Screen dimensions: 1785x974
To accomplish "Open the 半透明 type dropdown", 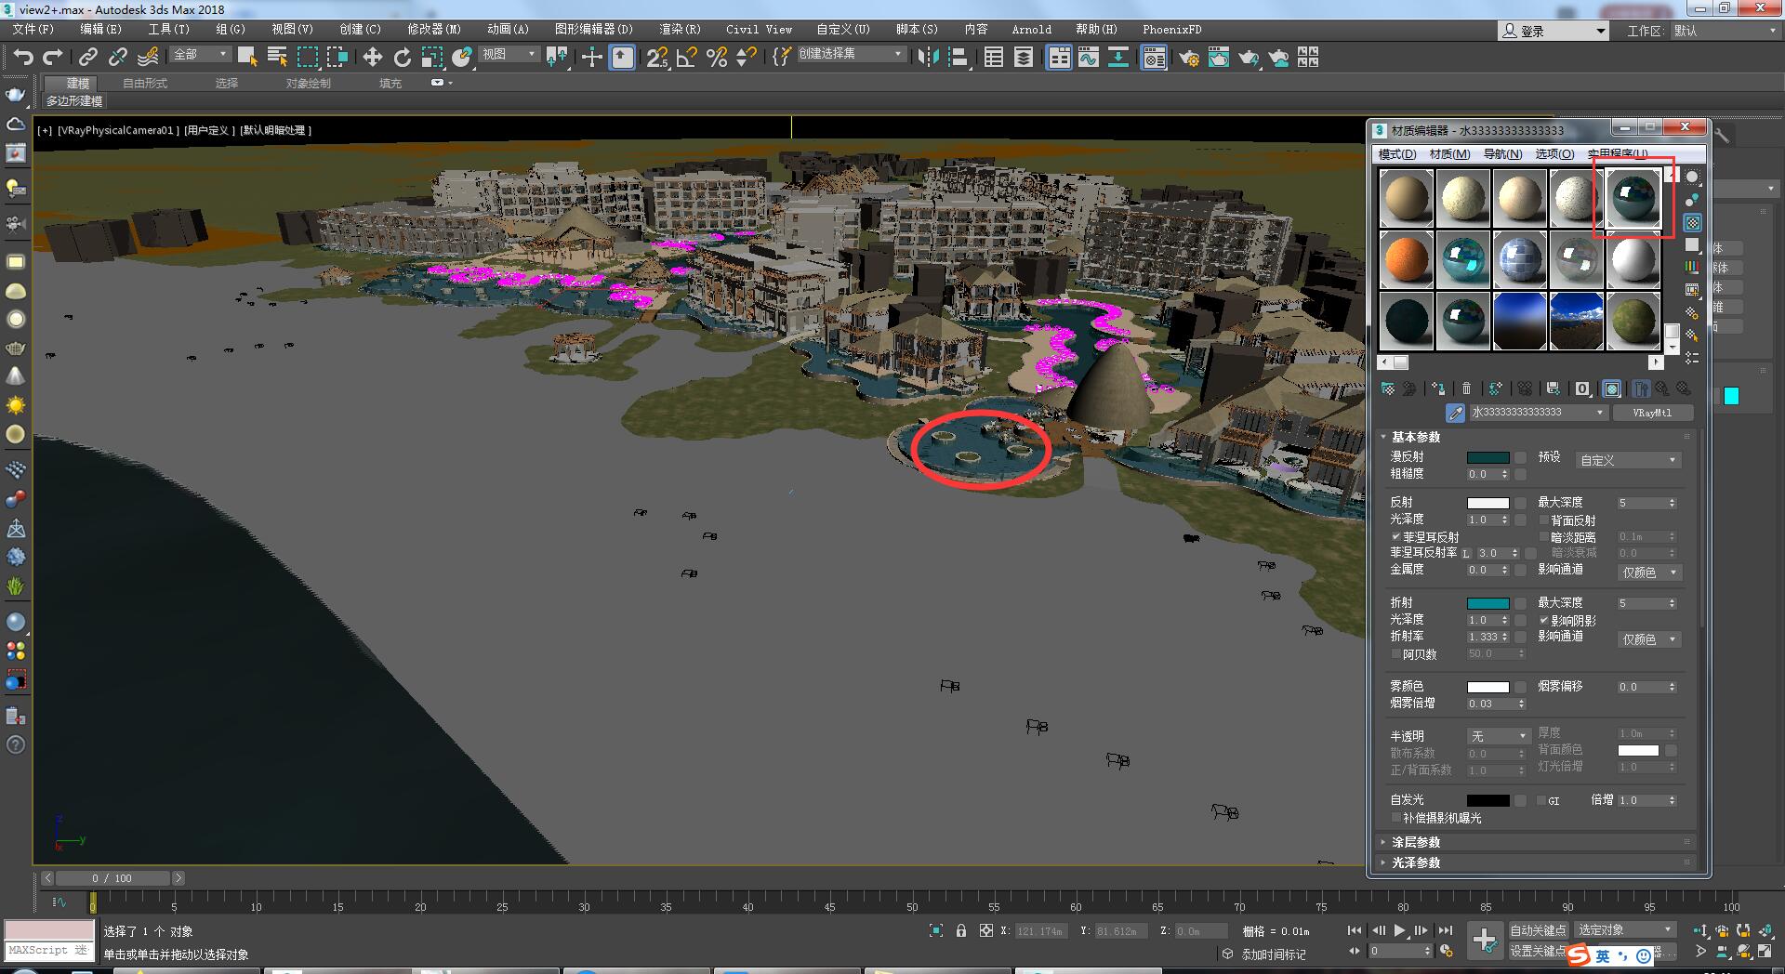I will click(1499, 736).
